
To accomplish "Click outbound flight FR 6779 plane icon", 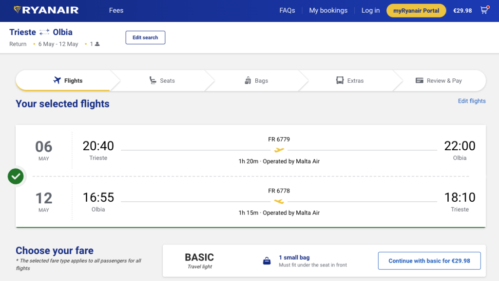I will (279, 150).
